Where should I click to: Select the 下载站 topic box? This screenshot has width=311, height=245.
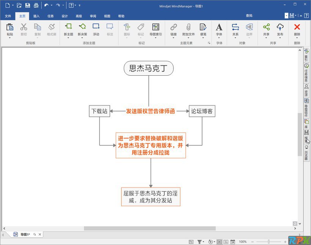(99, 111)
